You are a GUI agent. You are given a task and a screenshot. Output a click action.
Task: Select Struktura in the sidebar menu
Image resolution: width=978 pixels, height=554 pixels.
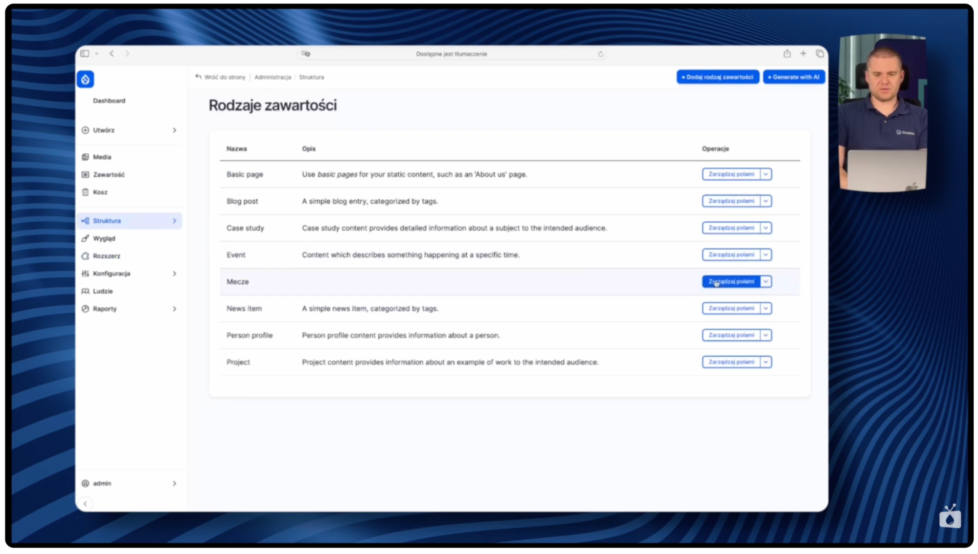pos(107,220)
